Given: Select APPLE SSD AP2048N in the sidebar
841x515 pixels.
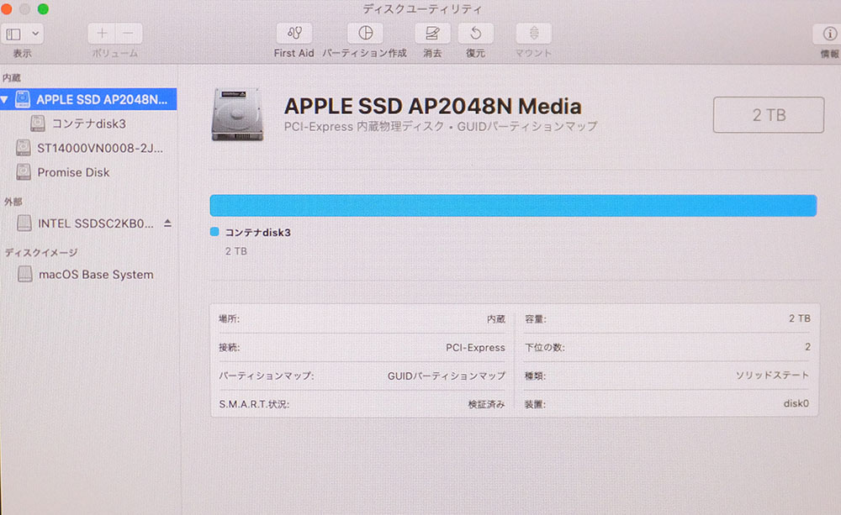Looking at the screenshot, I should pyautogui.click(x=88, y=99).
